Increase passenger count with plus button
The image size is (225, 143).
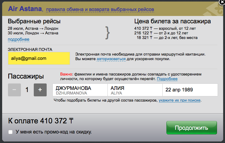tap(40, 90)
